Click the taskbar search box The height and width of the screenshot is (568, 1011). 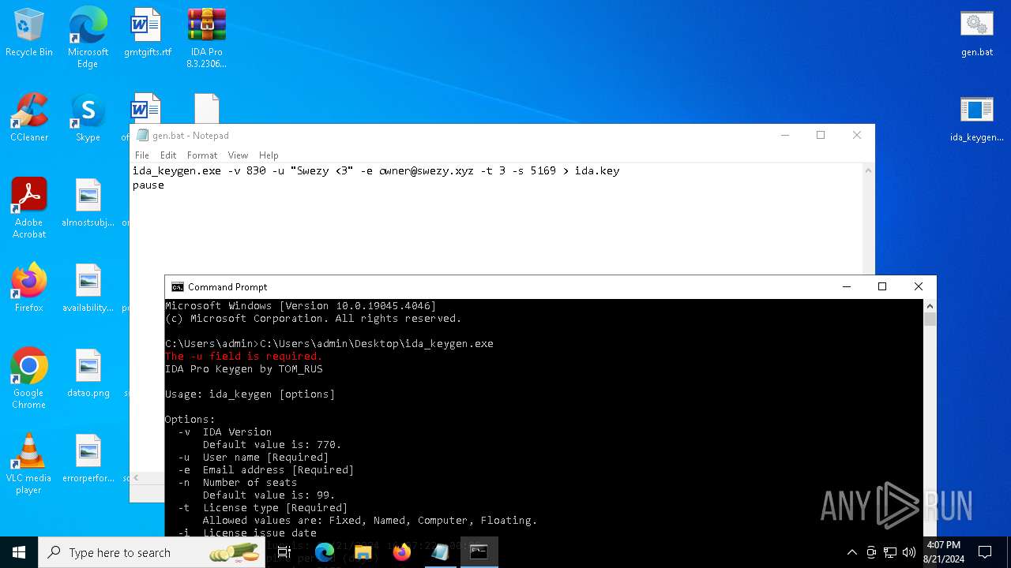(x=152, y=552)
